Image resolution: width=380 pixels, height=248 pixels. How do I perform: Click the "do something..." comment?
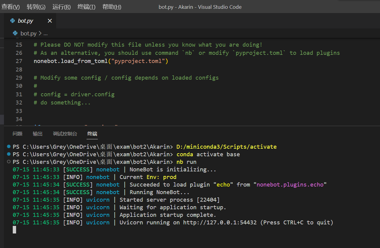coord(62,103)
